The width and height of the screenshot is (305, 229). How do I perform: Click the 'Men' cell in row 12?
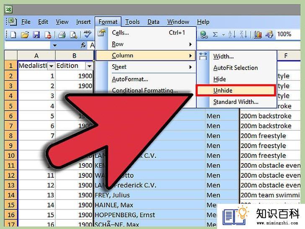pos(222,175)
